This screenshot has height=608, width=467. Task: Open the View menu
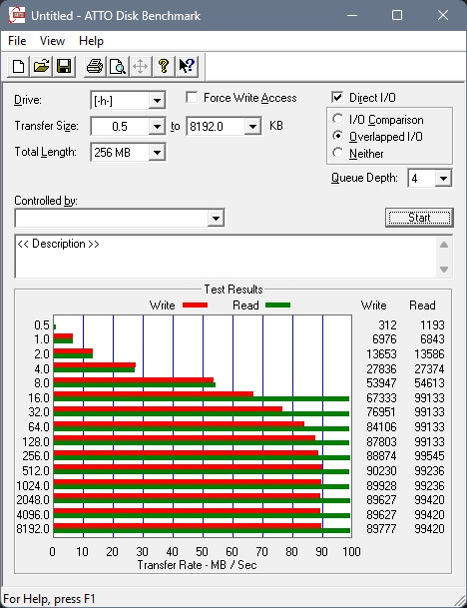pyautogui.click(x=52, y=41)
